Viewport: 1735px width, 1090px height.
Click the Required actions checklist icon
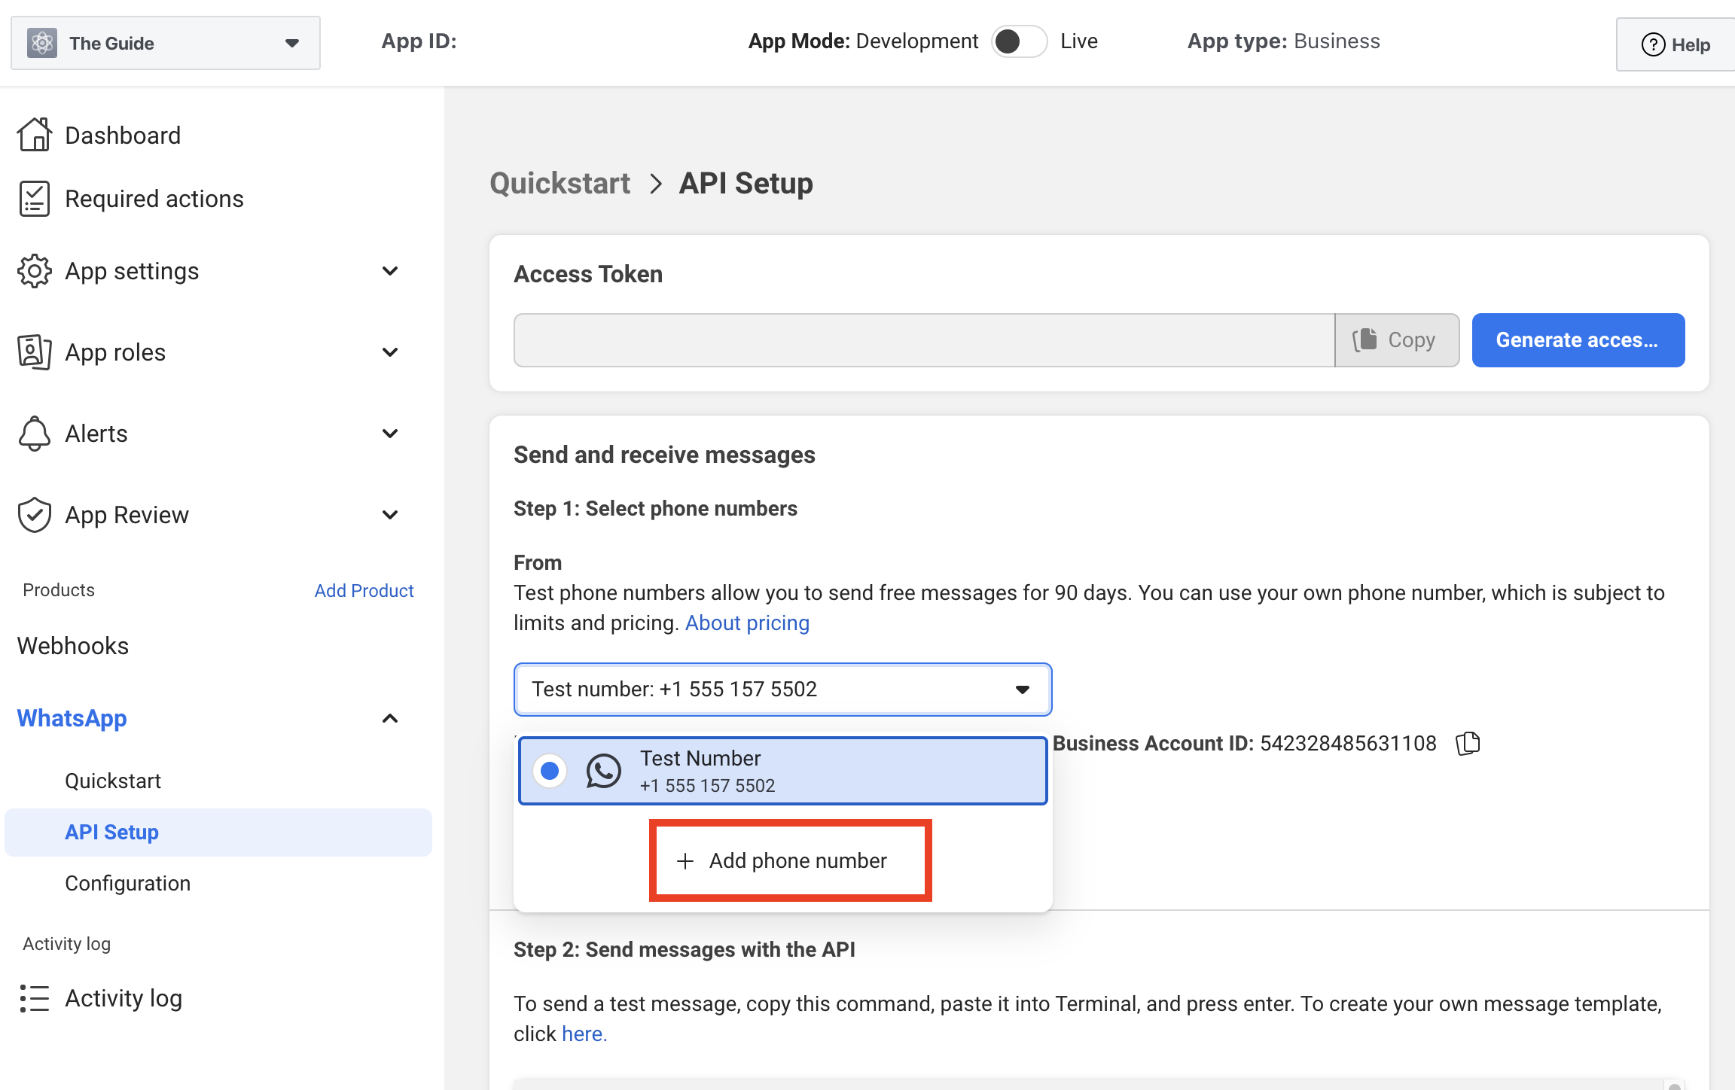[35, 199]
